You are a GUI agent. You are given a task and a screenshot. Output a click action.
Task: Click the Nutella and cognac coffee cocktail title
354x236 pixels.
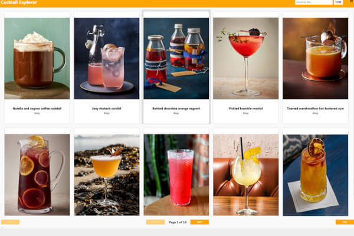[37, 109]
